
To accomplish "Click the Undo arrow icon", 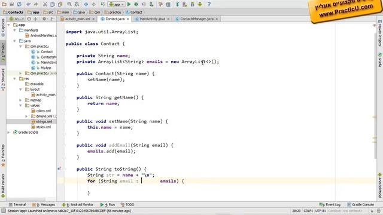I will [x=28, y=4].
